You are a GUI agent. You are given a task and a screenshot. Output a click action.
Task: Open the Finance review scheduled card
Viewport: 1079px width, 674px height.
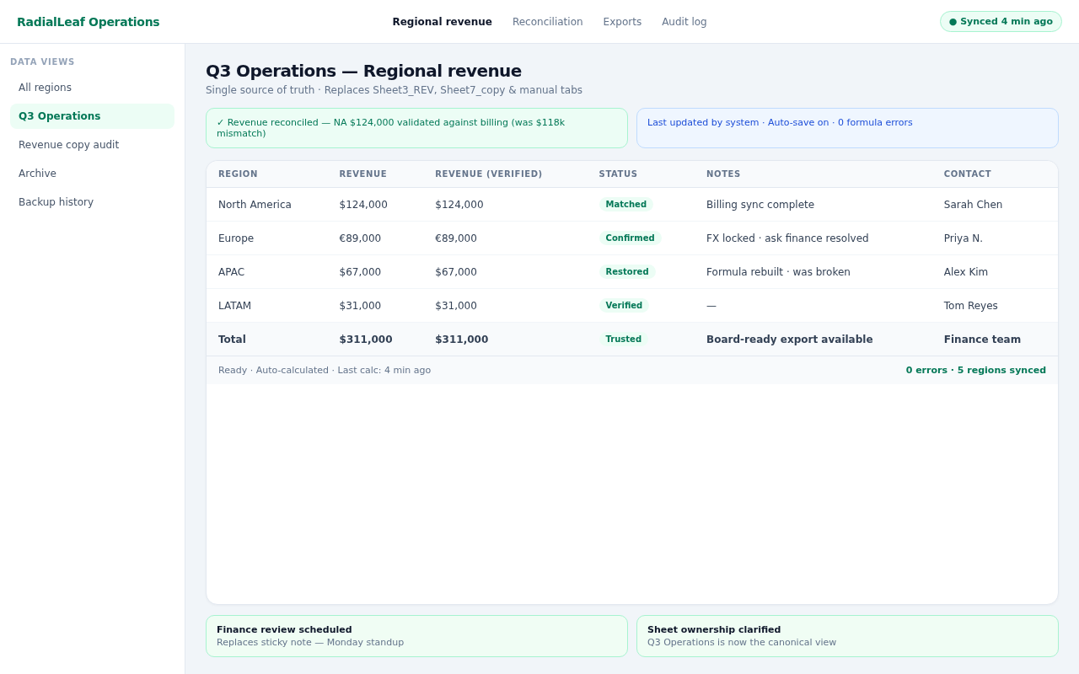point(416,636)
